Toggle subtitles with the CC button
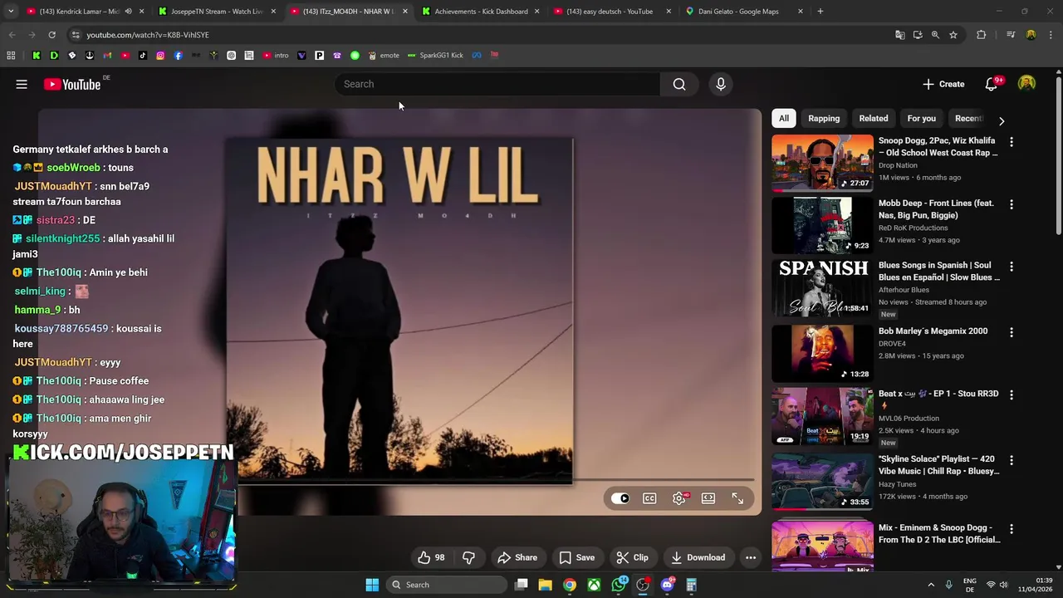The width and height of the screenshot is (1063, 598). (x=649, y=498)
